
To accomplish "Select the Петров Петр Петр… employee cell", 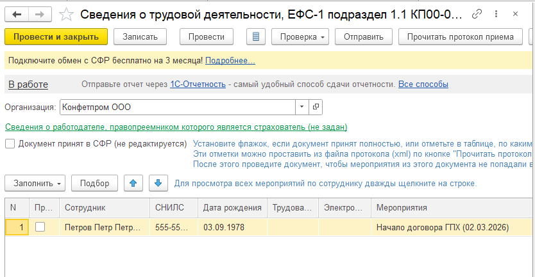I will pyautogui.click(x=105, y=227).
